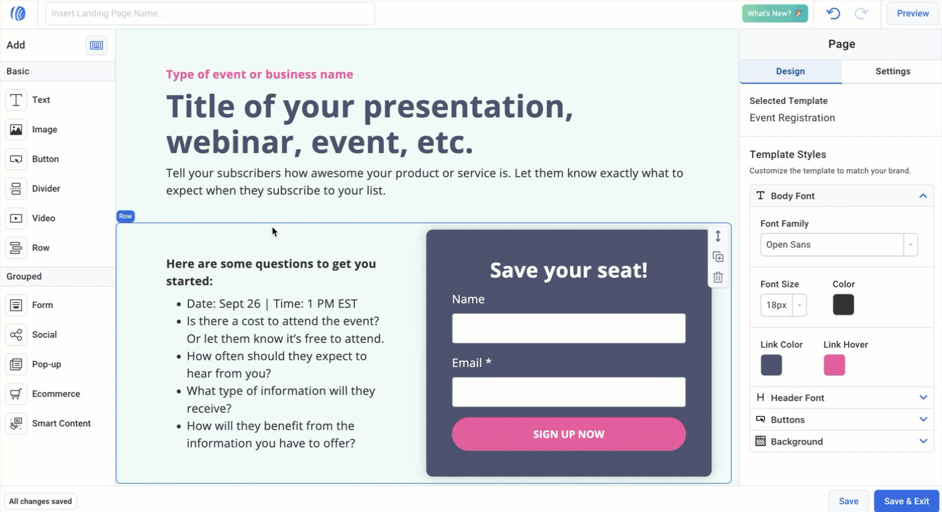Select the Divider element icon
The height and width of the screenshot is (512, 942).
[16, 188]
